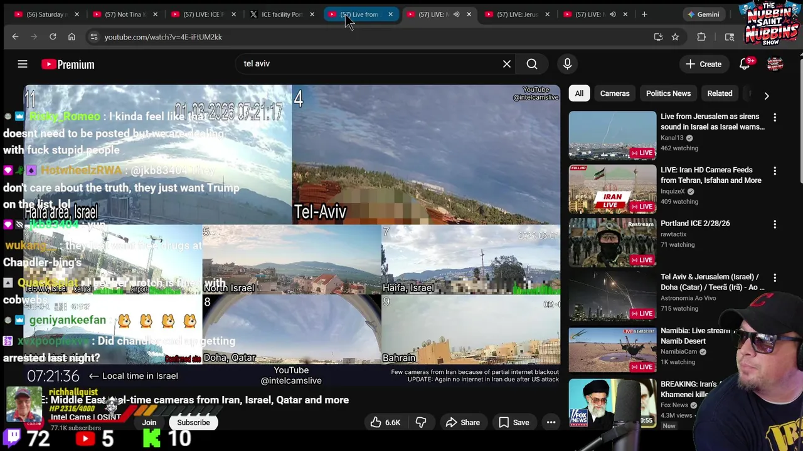Share the Intel Cams livestream
Screen dimensions: 803x451
(463, 422)
